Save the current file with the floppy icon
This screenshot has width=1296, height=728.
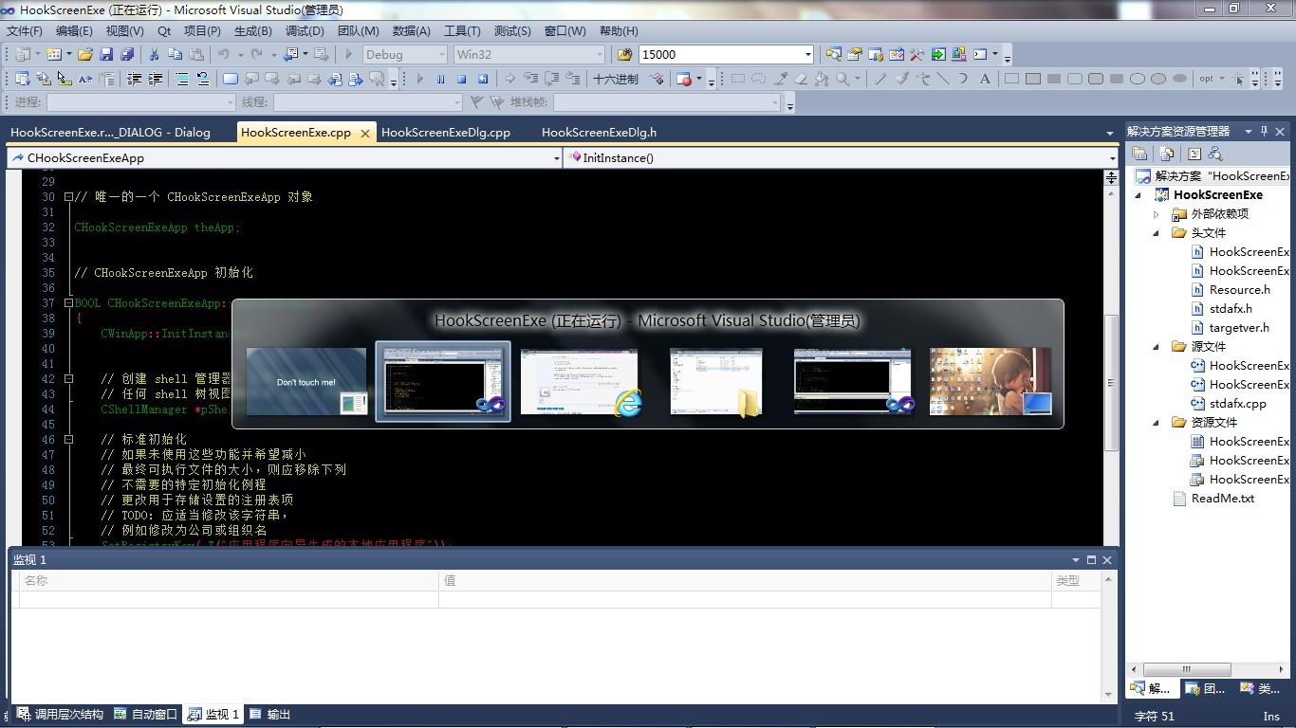(106, 55)
